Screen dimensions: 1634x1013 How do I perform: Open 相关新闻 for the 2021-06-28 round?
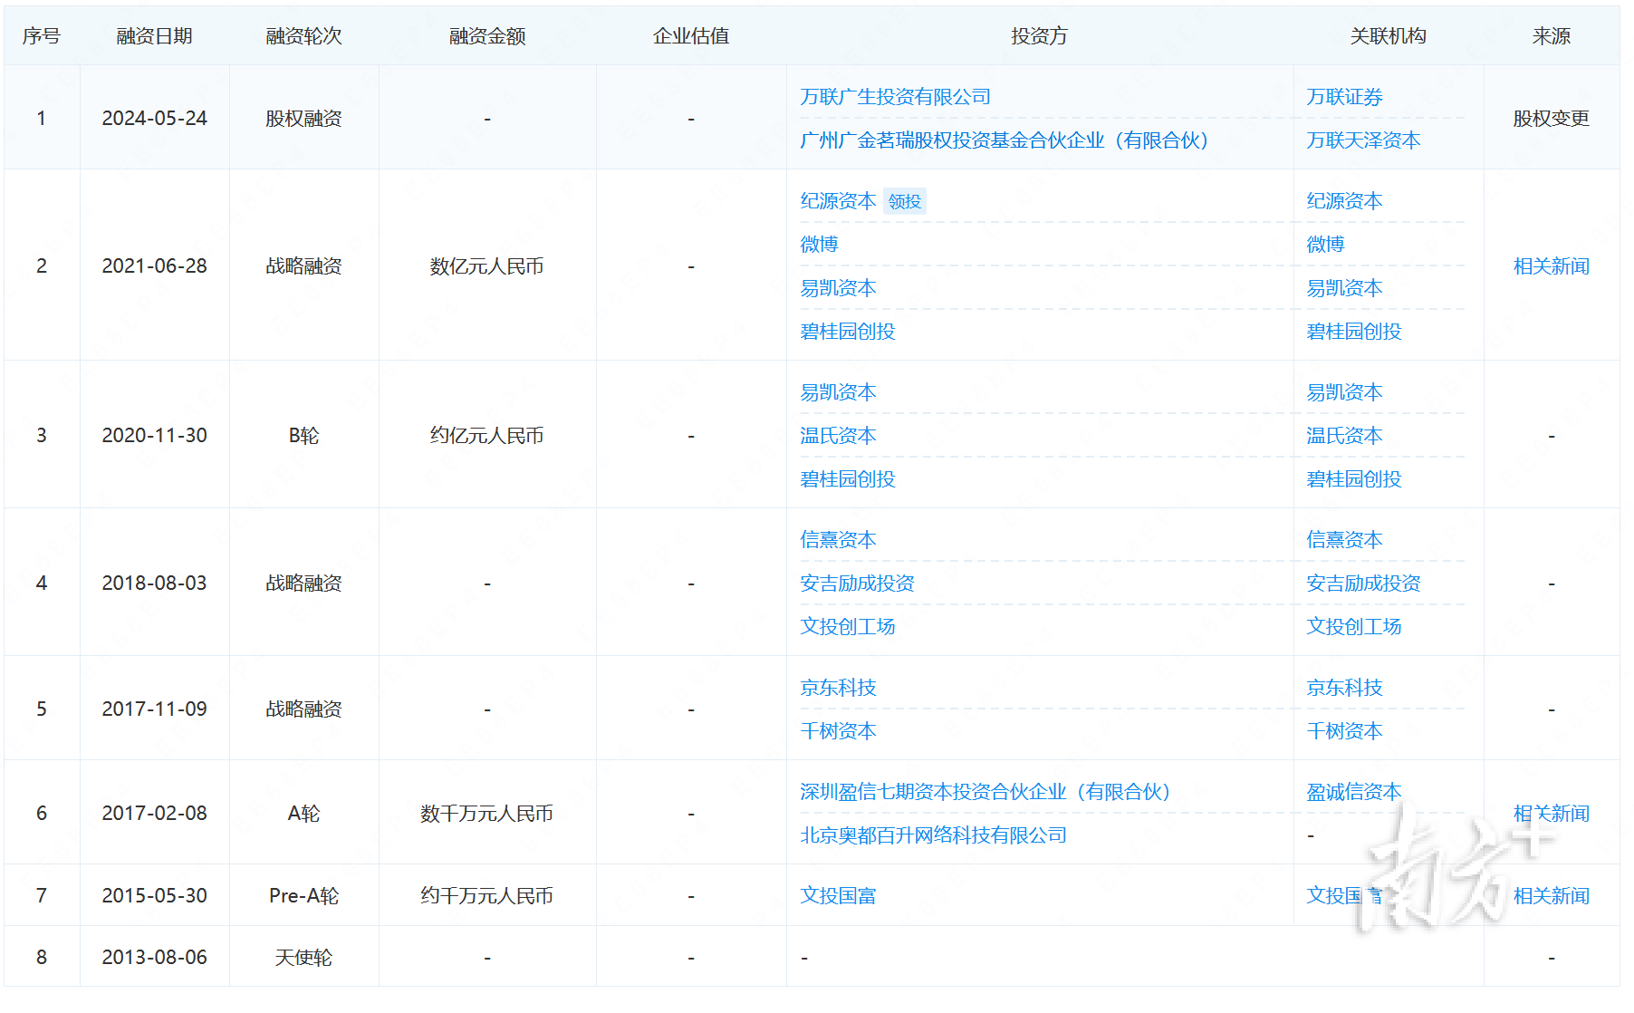(x=1551, y=266)
